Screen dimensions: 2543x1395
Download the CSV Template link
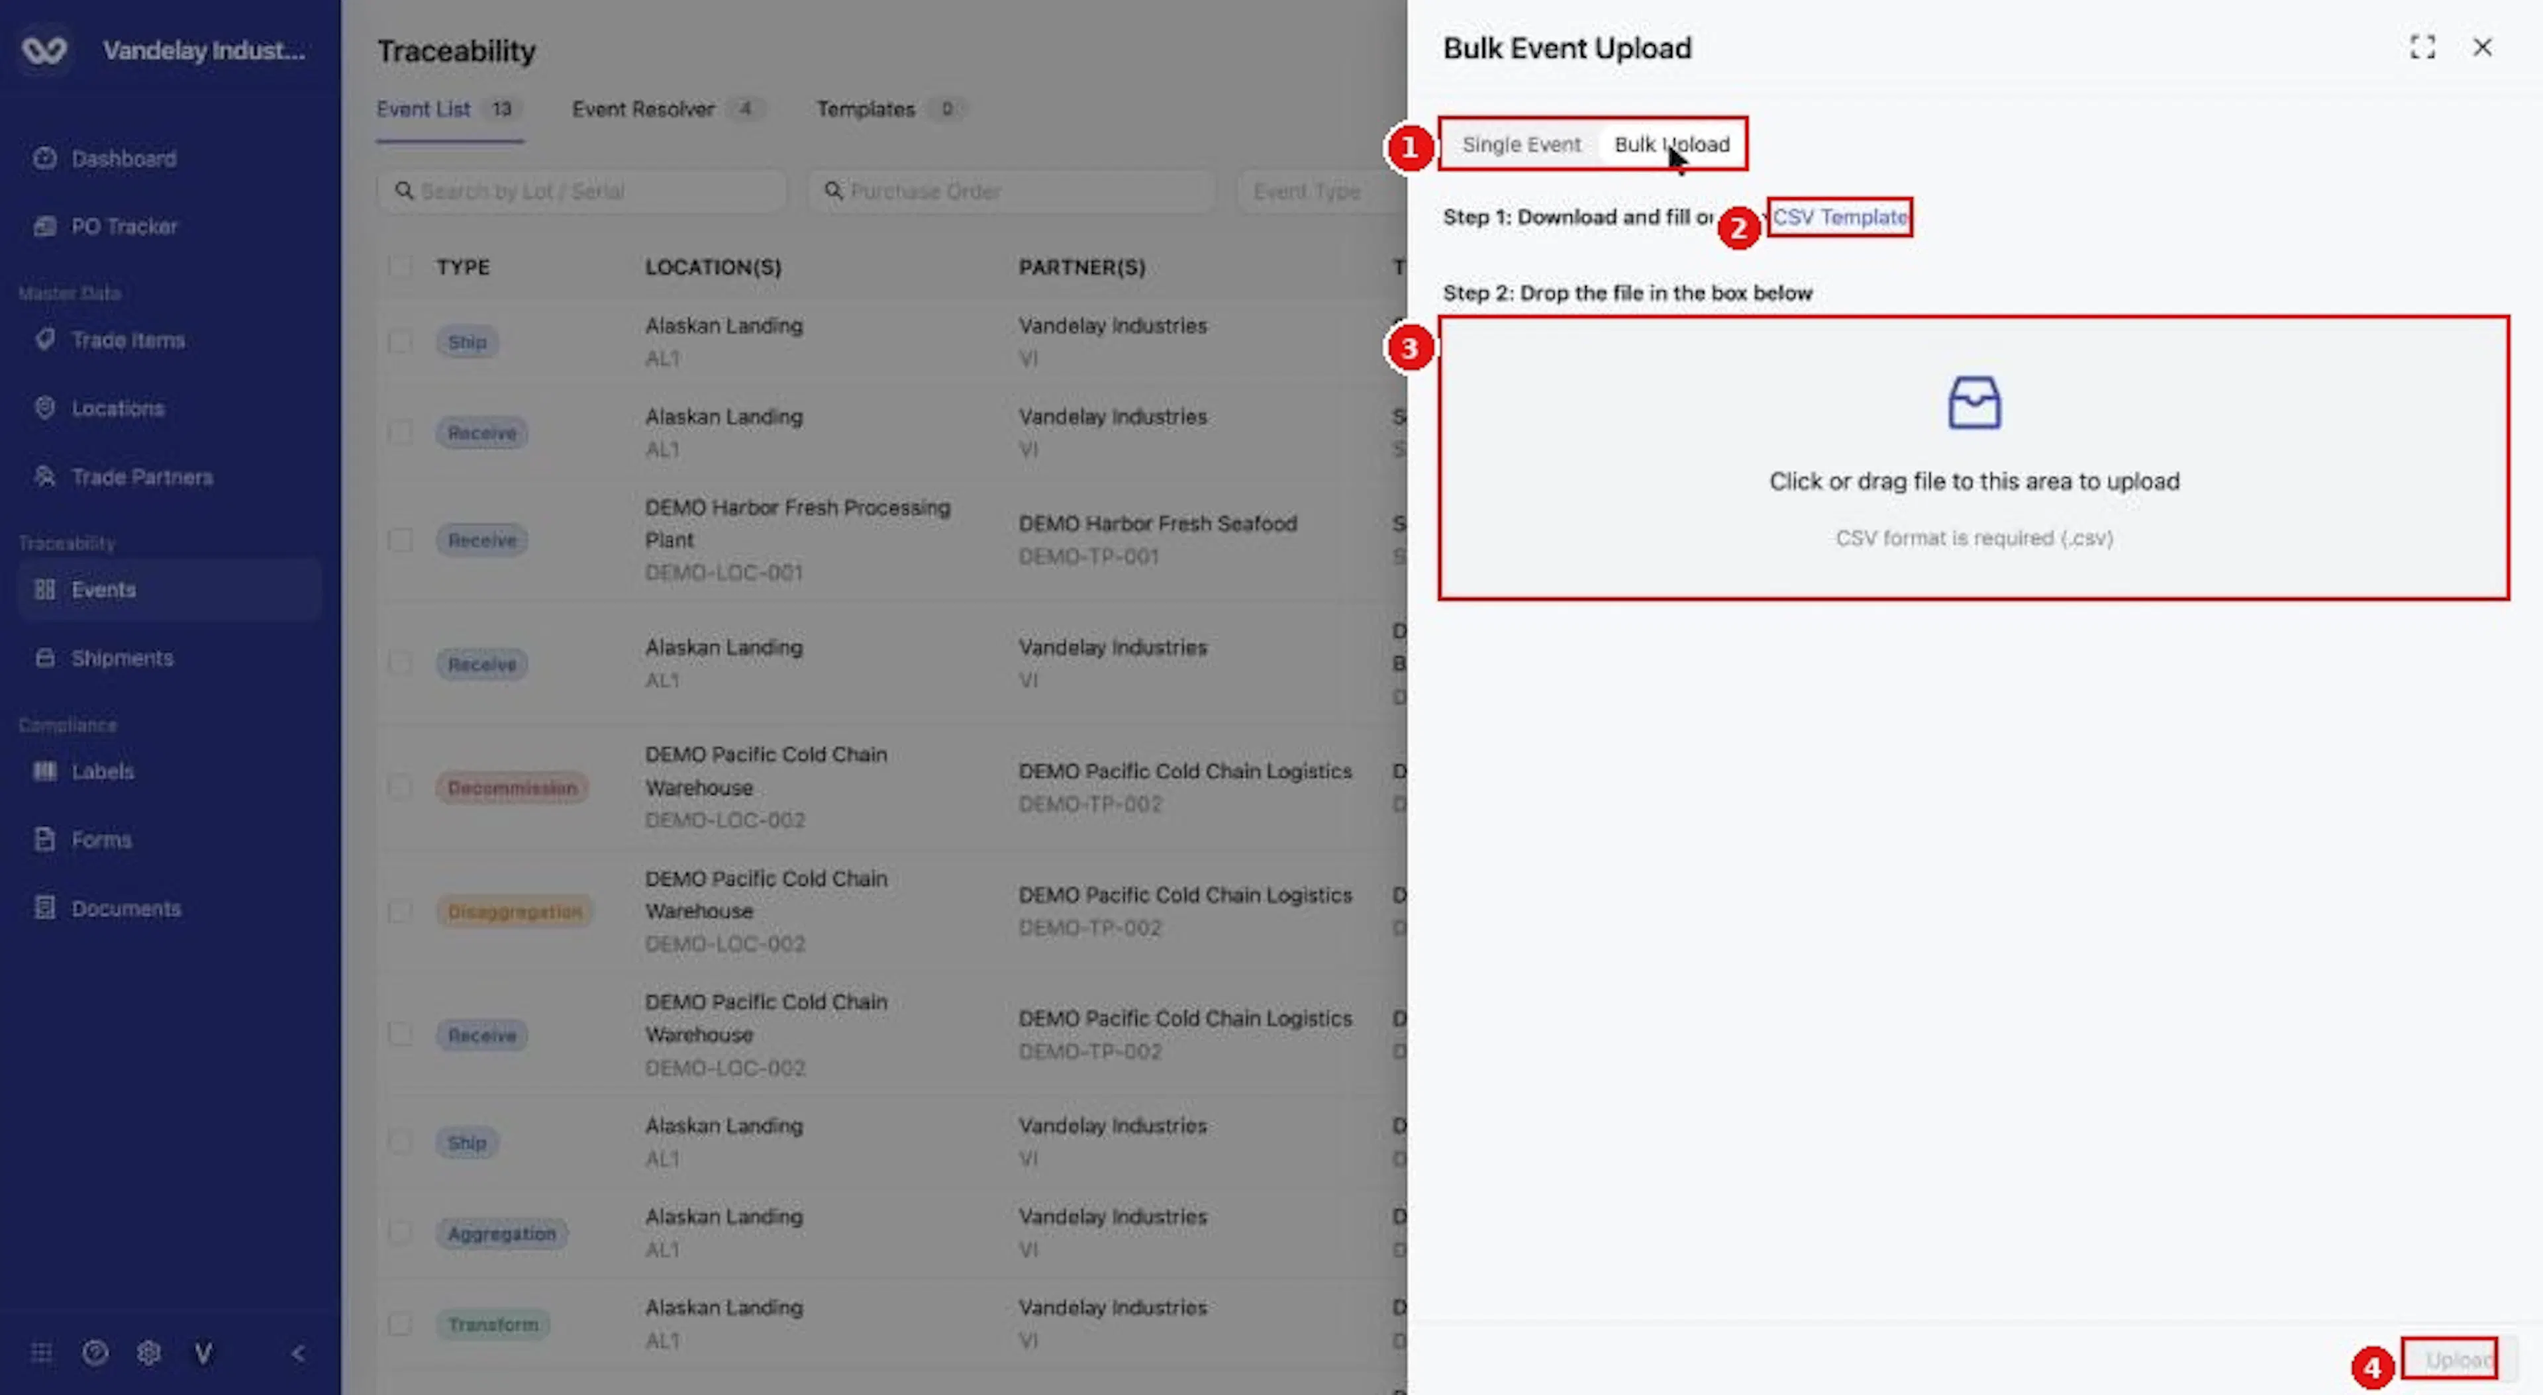(x=1840, y=217)
